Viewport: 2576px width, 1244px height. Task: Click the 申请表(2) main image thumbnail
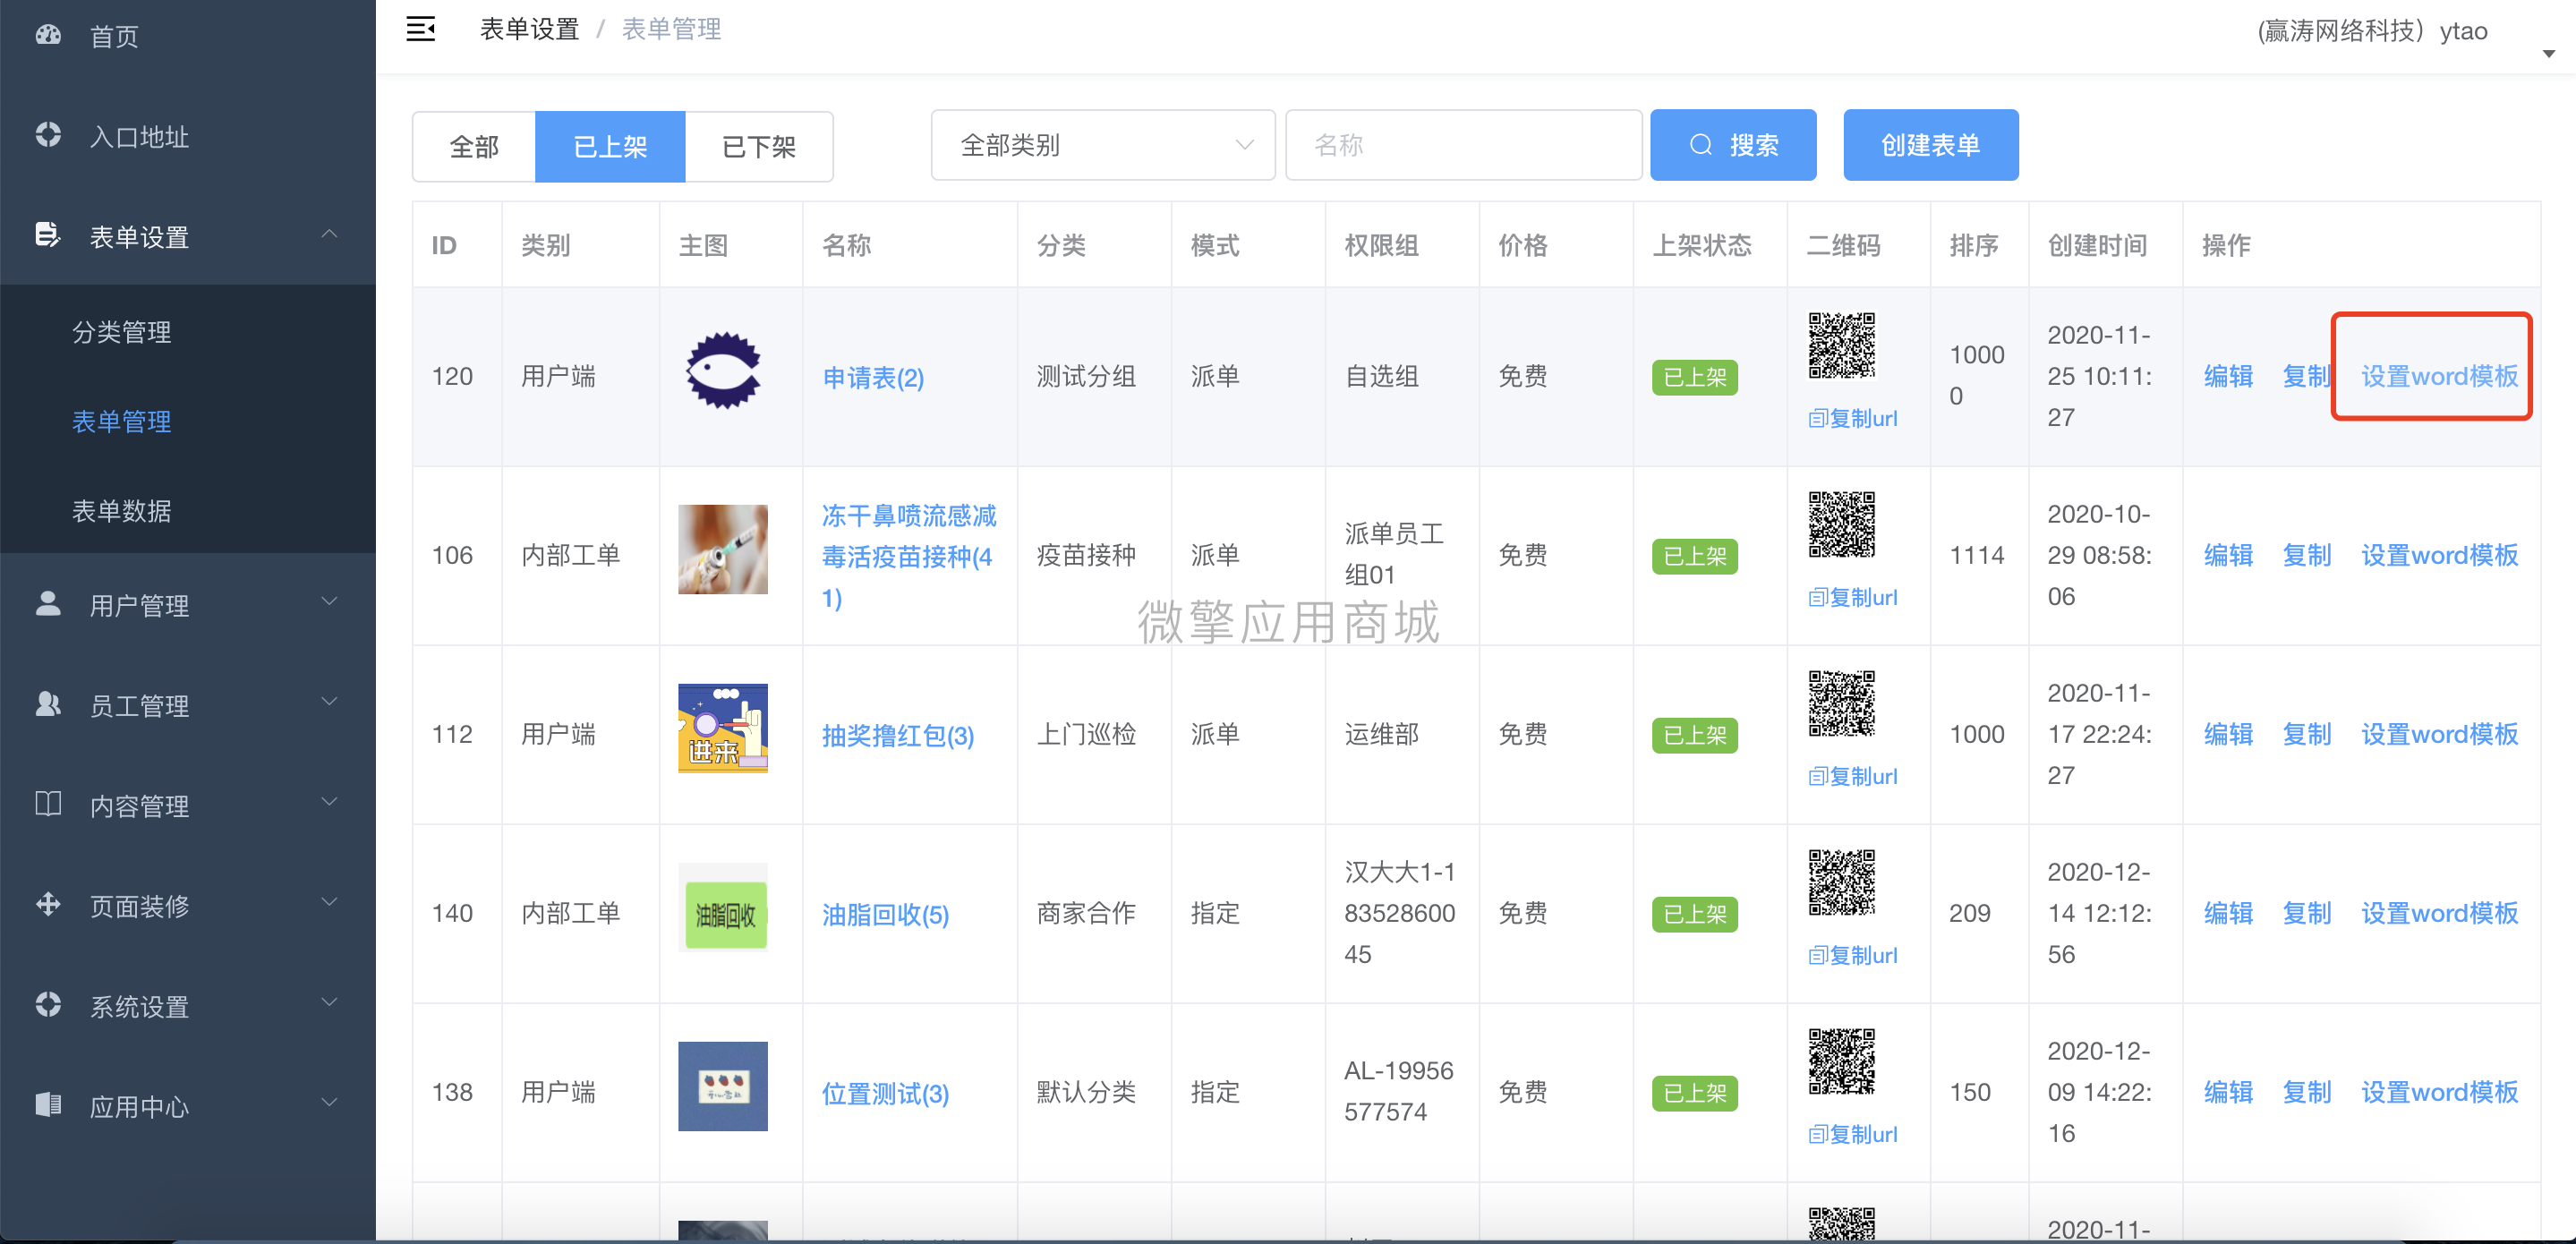point(723,370)
